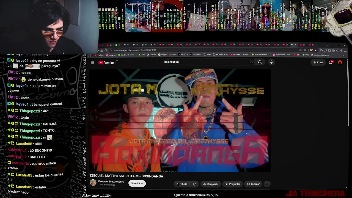The height and width of the screenshot is (198, 352).
Task: Open the LaTrinchera TikTok bookmark
Action: coord(196,55)
